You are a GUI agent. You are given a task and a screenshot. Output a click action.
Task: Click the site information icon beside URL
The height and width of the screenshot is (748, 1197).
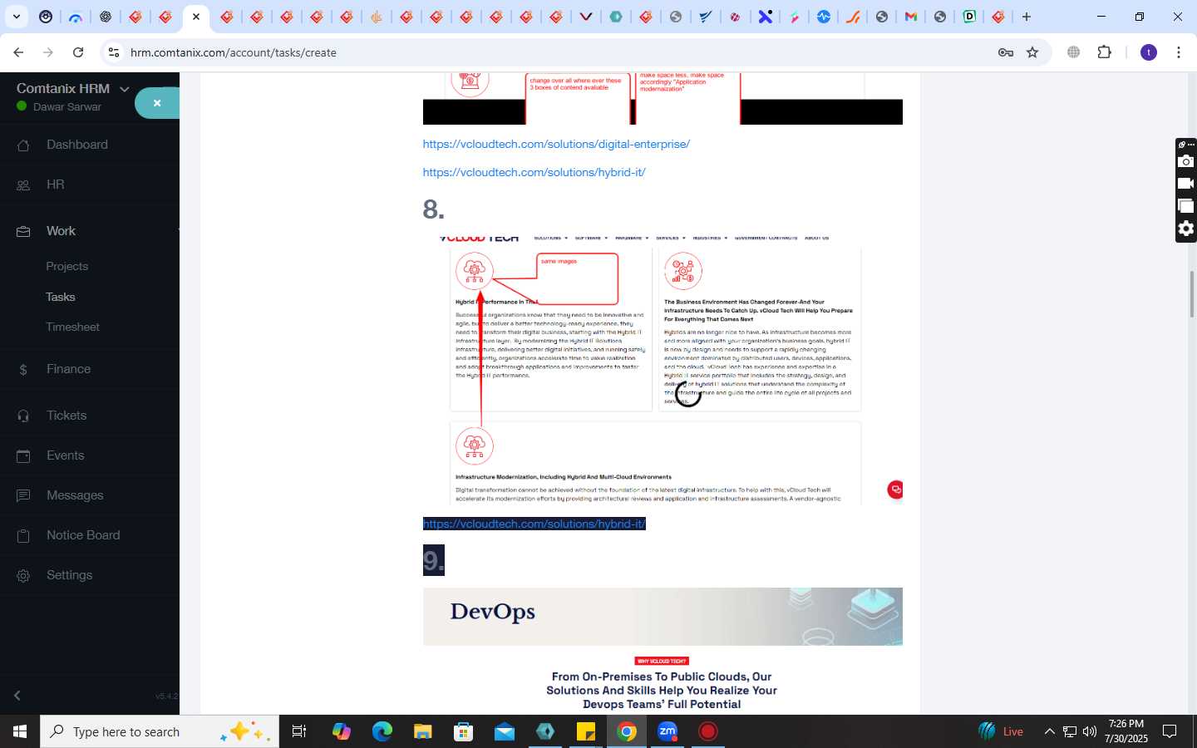pyautogui.click(x=114, y=52)
